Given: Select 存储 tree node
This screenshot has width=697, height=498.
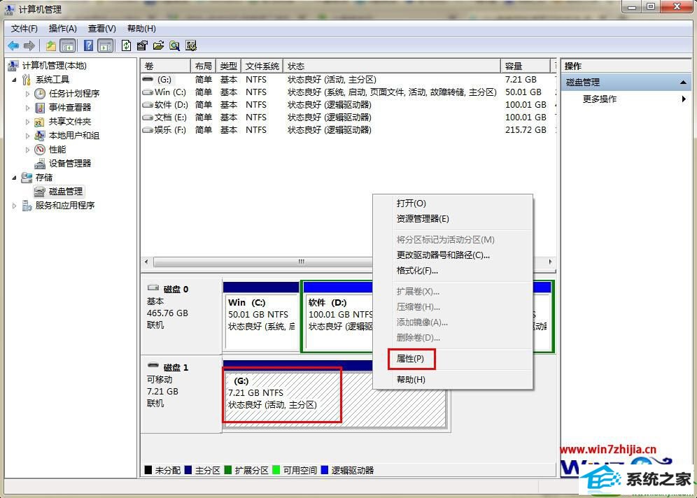Looking at the screenshot, I should tap(44, 177).
